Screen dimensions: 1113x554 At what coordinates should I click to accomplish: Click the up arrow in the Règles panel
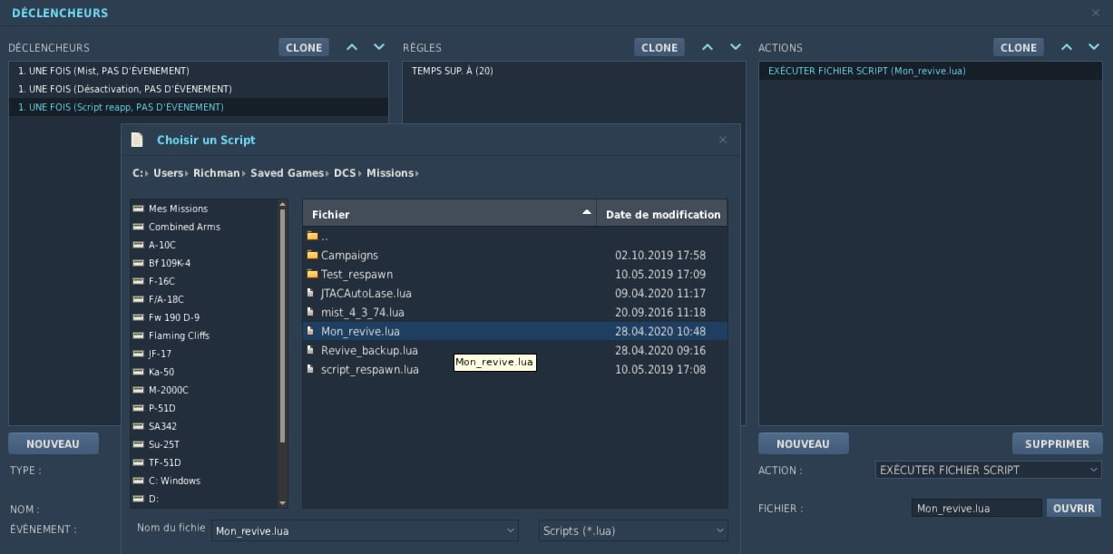pos(708,47)
